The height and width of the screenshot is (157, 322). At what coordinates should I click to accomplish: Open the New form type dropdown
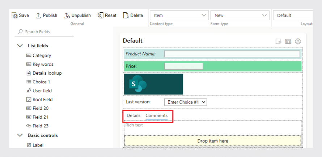pyautogui.click(x=240, y=16)
